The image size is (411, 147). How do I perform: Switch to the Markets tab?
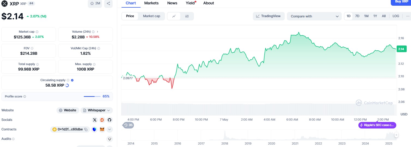(x=151, y=3)
